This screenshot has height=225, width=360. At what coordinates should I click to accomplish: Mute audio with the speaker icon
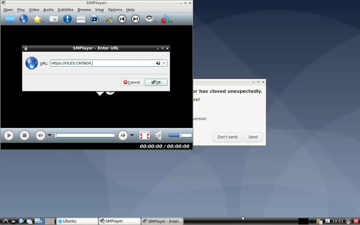[159, 136]
